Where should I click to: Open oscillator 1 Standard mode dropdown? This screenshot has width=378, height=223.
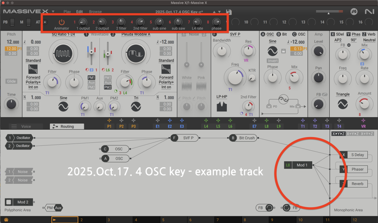pyautogui.click(x=33, y=61)
